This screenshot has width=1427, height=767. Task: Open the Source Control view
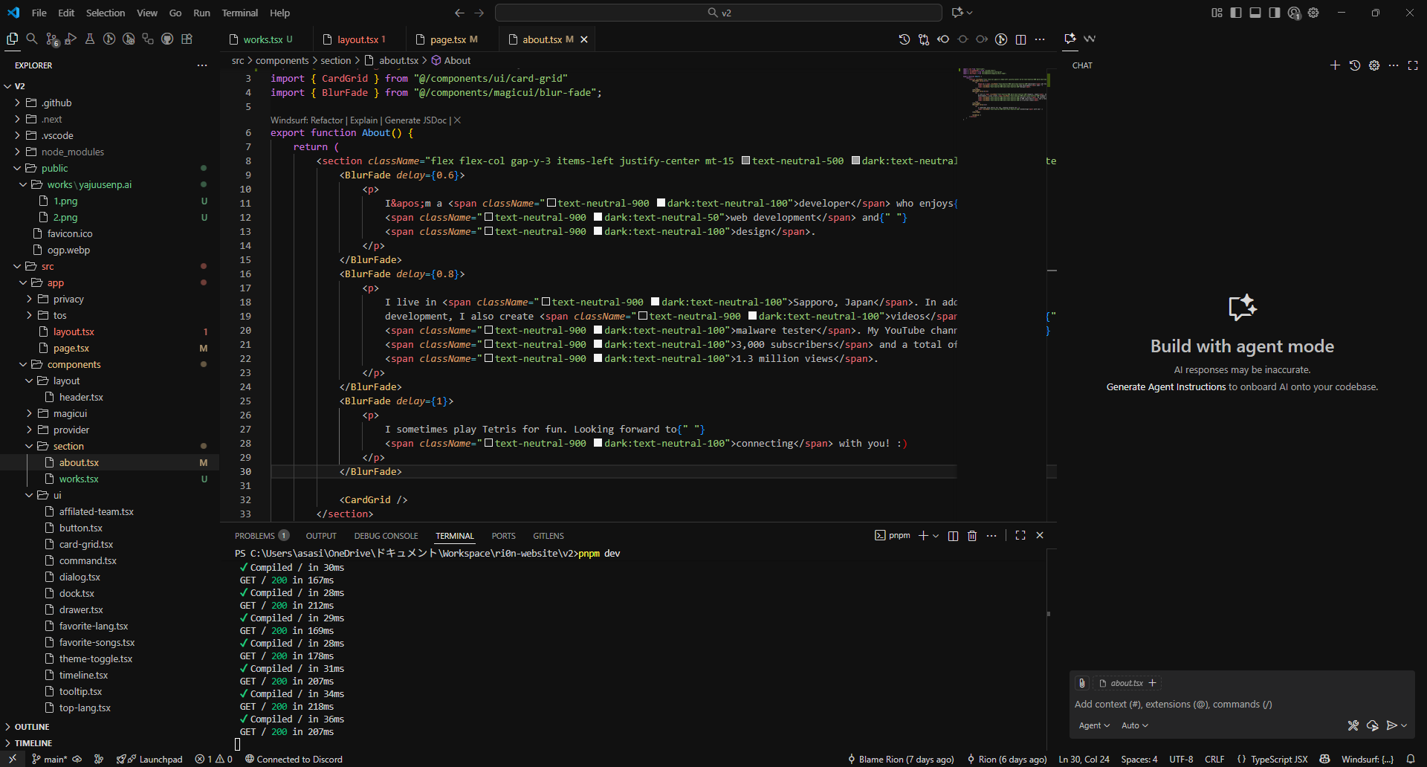[51, 39]
